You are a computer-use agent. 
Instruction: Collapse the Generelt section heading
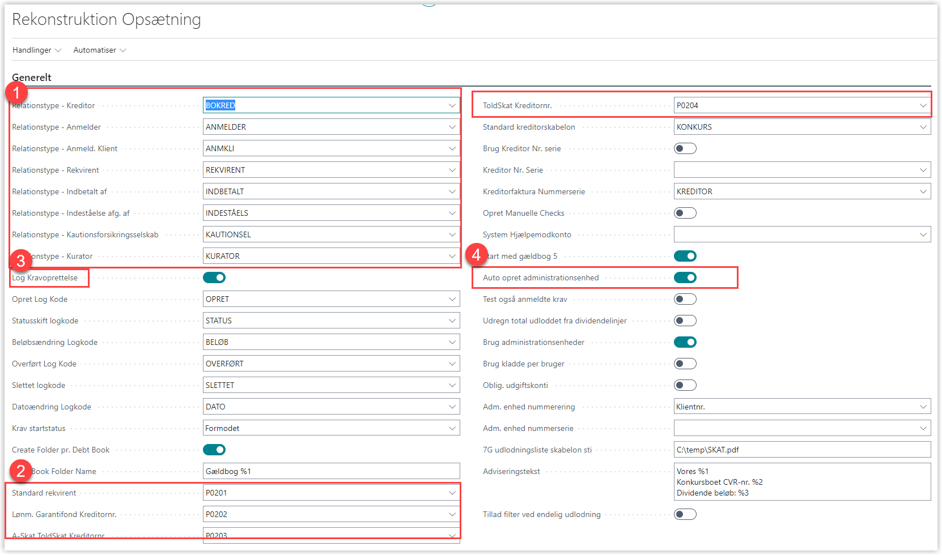click(x=32, y=78)
